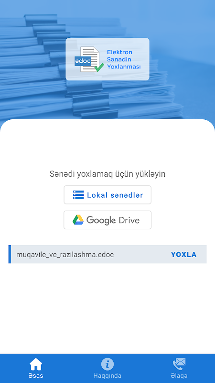The height and width of the screenshot is (383, 215).
Task: Tap the Elektron Sənədin Yoxlanması title text
Action: (x=124, y=59)
